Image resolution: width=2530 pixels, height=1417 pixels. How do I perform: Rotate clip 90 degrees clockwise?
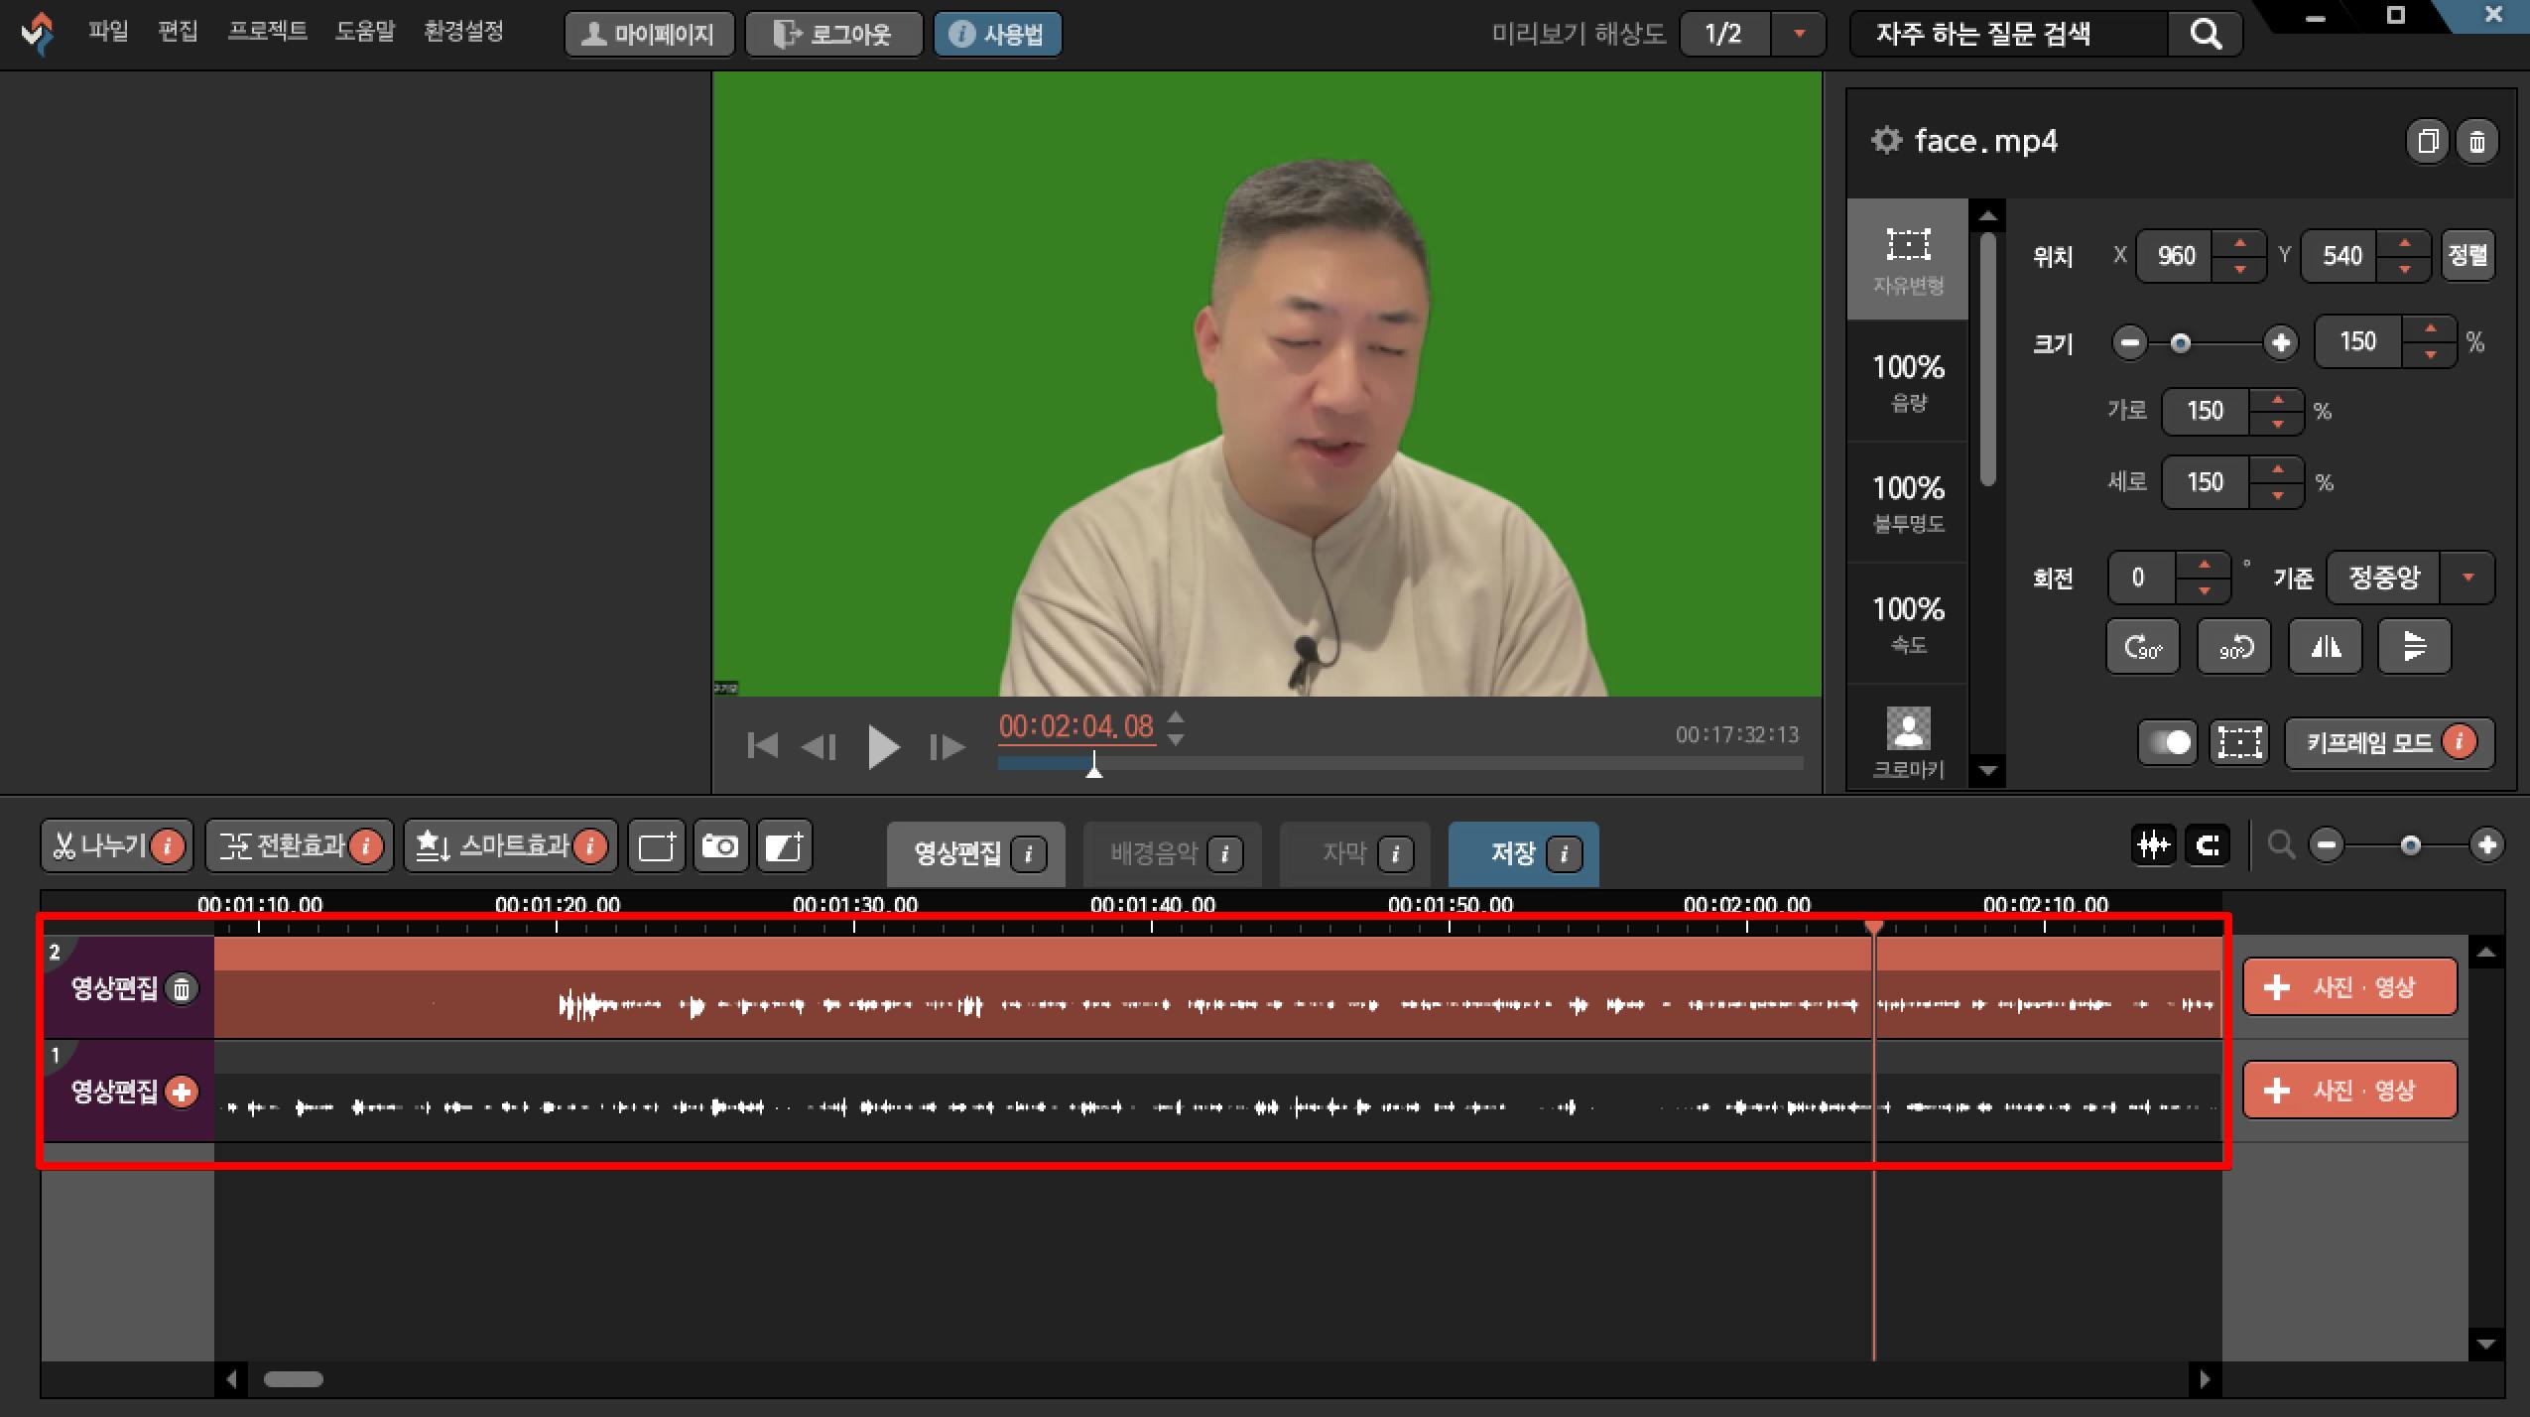(2143, 647)
